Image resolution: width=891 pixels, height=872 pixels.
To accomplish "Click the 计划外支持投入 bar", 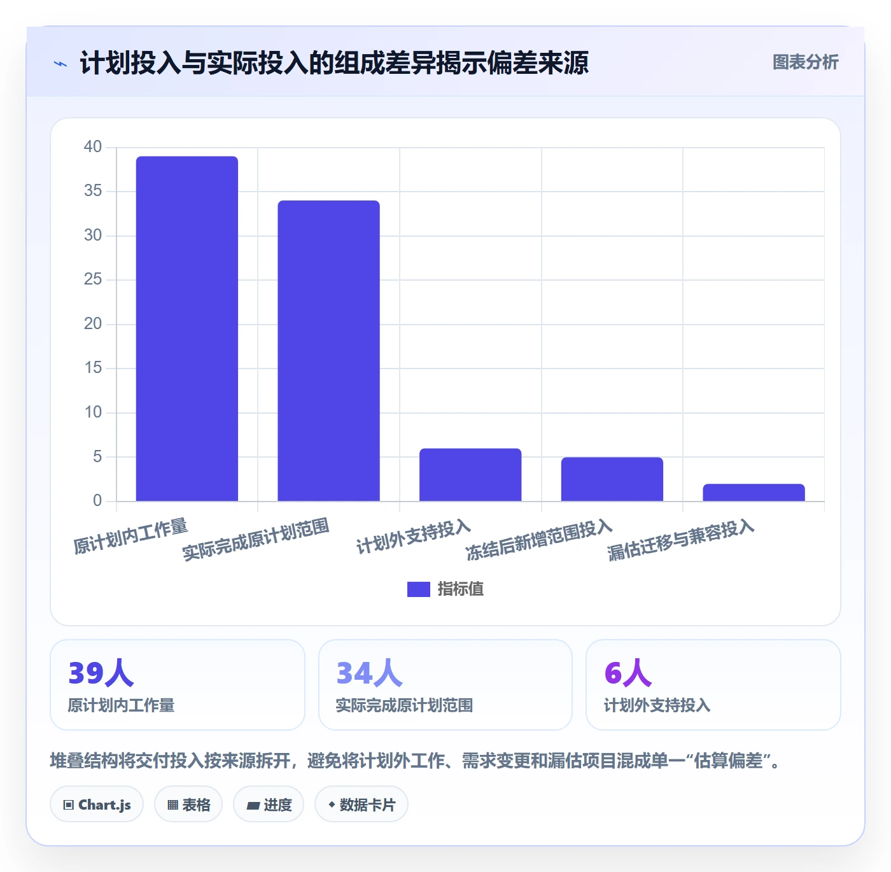I will [470, 475].
